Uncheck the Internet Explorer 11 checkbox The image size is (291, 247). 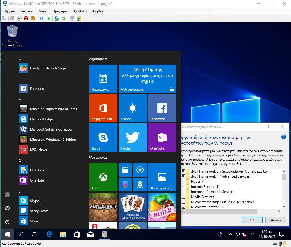tap(183, 186)
